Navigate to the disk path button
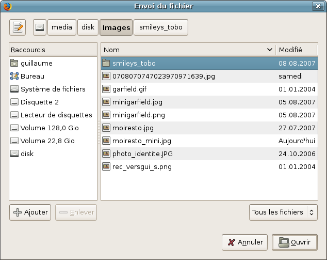The image size is (327, 260). coord(88,27)
